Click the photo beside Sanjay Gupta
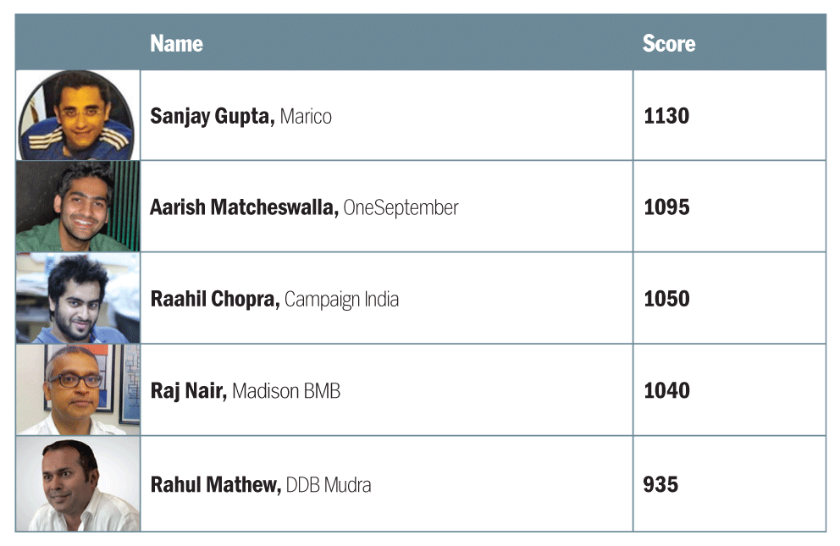The height and width of the screenshot is (546, 840). coord(77,115)
